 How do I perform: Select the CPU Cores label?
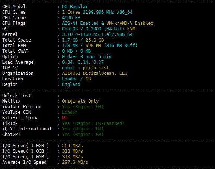point(14,12)
